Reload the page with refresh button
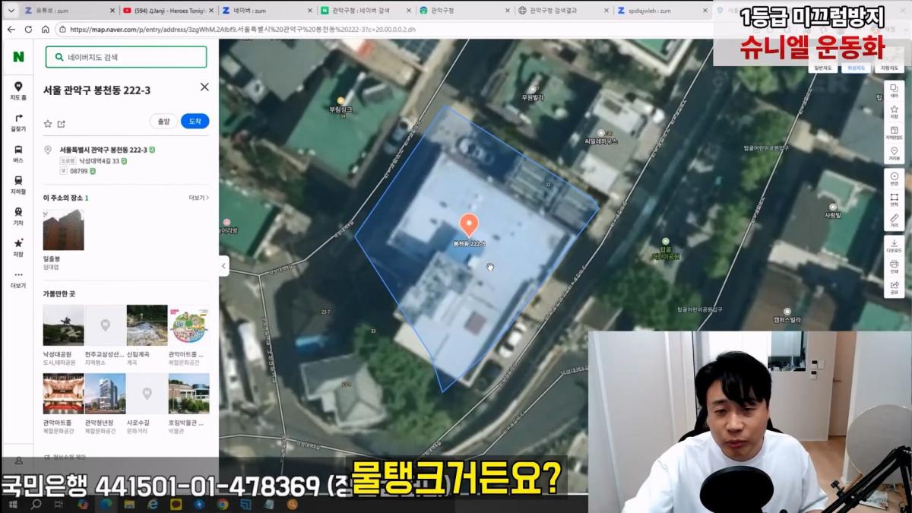The width and height of the screenshot is (912, 513). pos(28,30)
